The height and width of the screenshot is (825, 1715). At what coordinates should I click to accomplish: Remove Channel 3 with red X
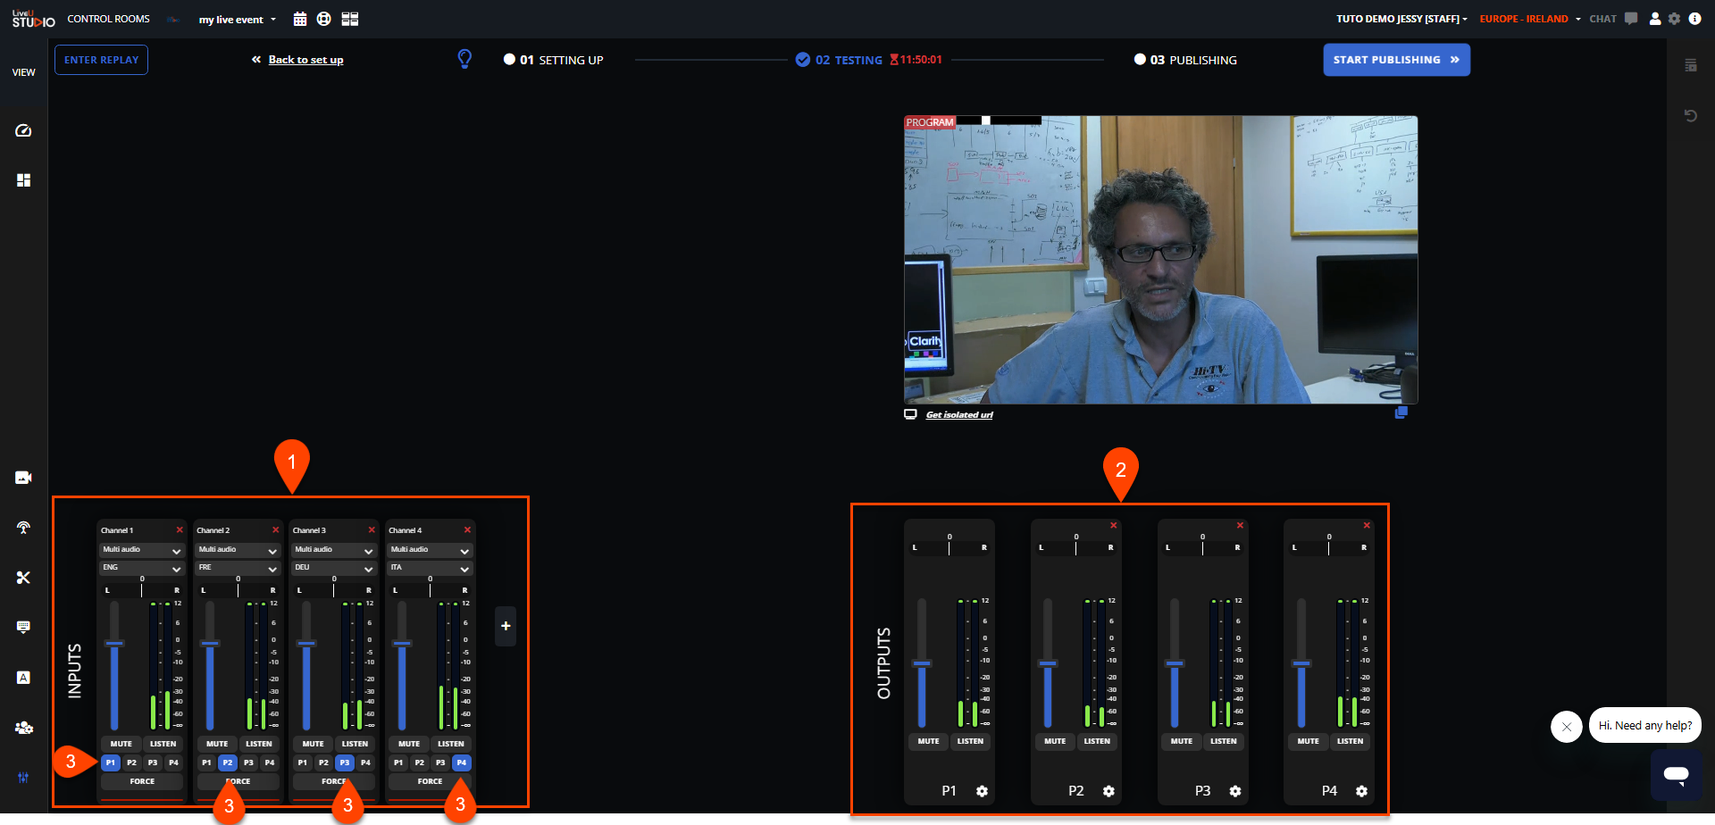click(x=372, y=530)
